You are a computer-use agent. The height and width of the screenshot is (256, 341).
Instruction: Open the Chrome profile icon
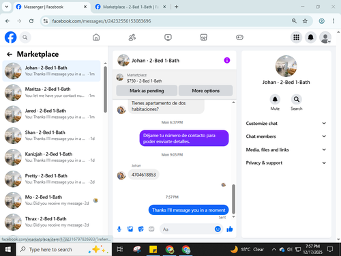[321, 21]
